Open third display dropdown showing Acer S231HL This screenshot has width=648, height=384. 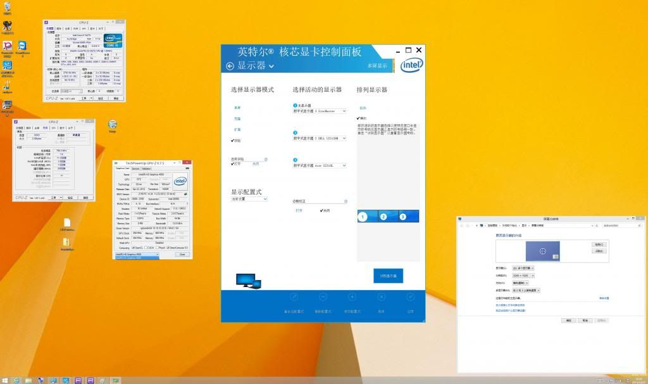(x=320, y=165)
